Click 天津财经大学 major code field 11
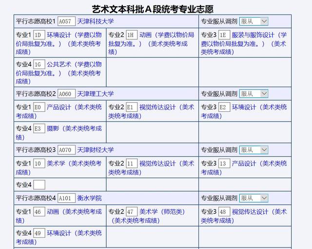 pos(132,163)
